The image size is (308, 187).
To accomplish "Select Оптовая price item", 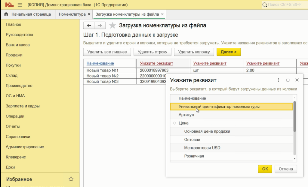I will pyautogui.click(x=231, y=140).
